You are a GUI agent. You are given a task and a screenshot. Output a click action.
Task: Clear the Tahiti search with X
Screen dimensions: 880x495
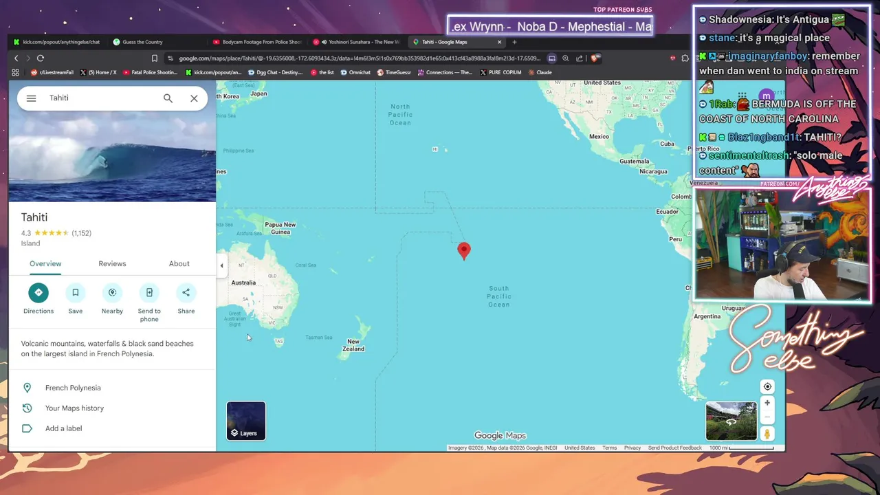pos(194,98)
